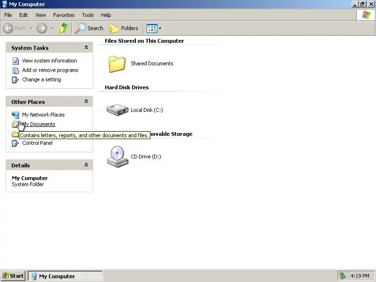Toggle the Folders pane button
Screen dimensions: 376x282
[124, 28]
